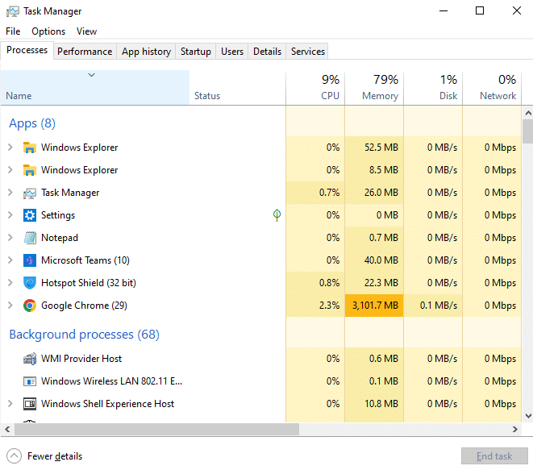Click the vertical scrollbar thumb
The image size is (533, 470).
click(528, 131)
